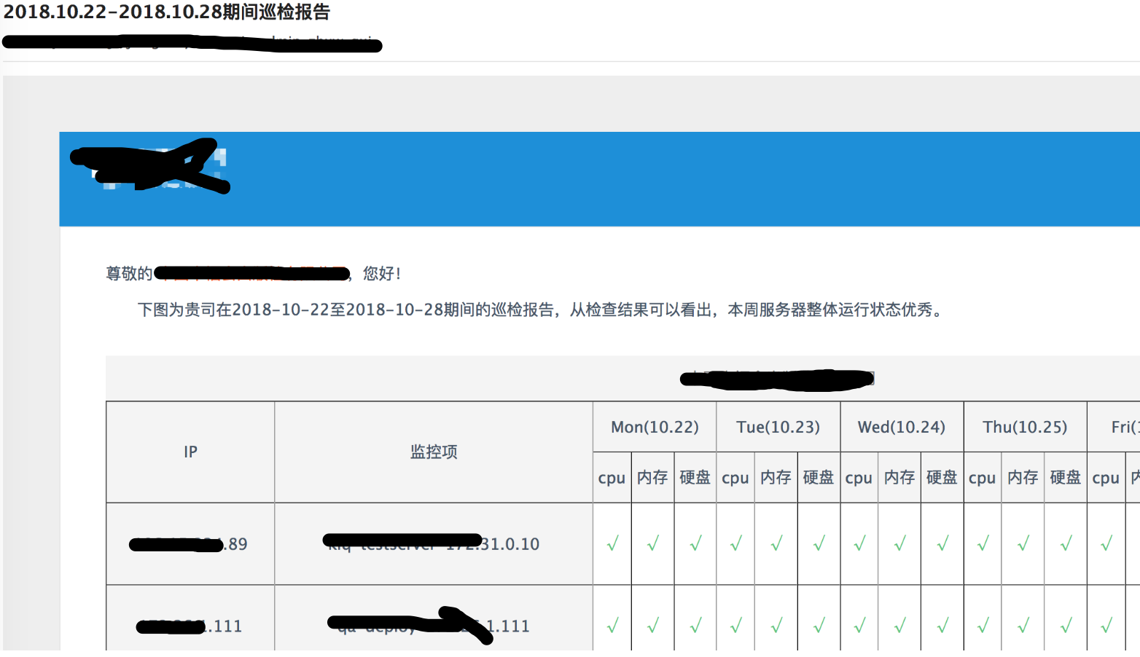1140x657 pixels.
Task: Click Thu 内存 checkmark in the .89 row
Action: 1023,543
